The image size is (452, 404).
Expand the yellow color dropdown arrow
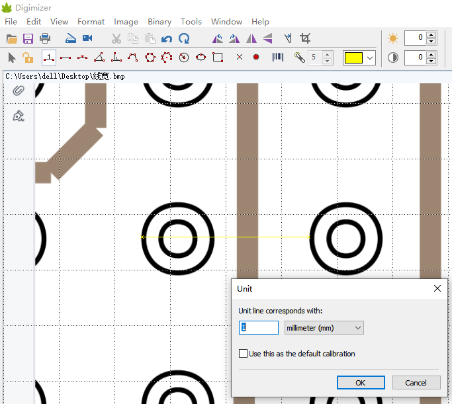click(x=370, y=58)
